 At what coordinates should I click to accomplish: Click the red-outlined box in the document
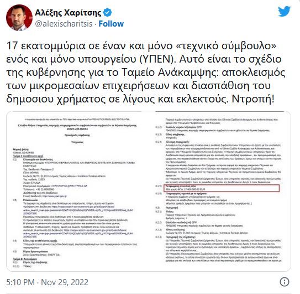point(222,188)
